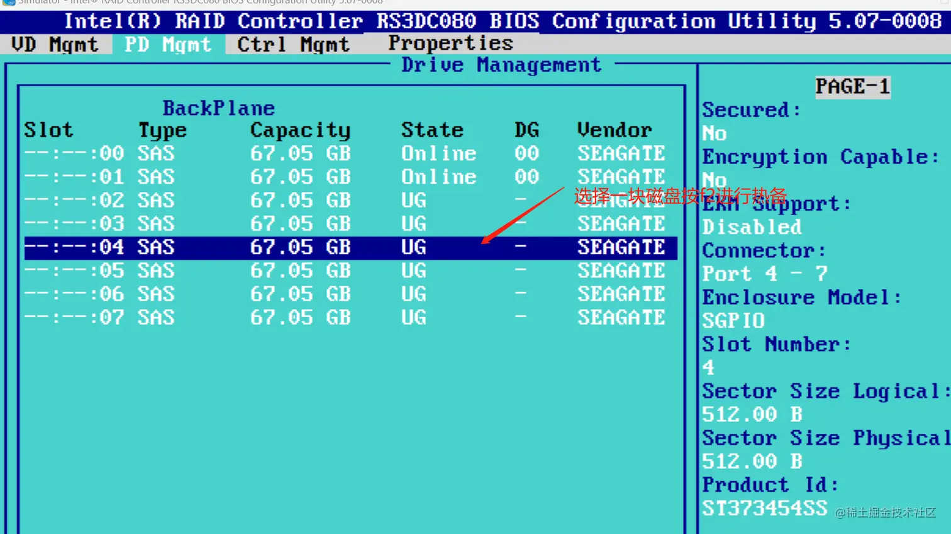Select the highlighted slot 04 drive

coord(350,247)
